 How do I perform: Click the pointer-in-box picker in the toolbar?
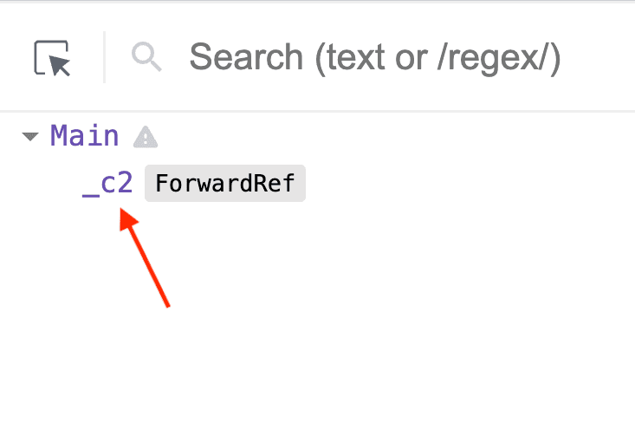click(x=52, y=58)
